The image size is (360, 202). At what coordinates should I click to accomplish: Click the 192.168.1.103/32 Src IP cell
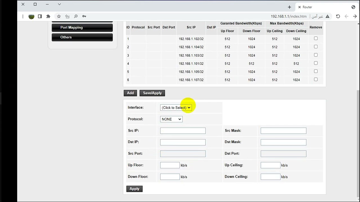191,55
